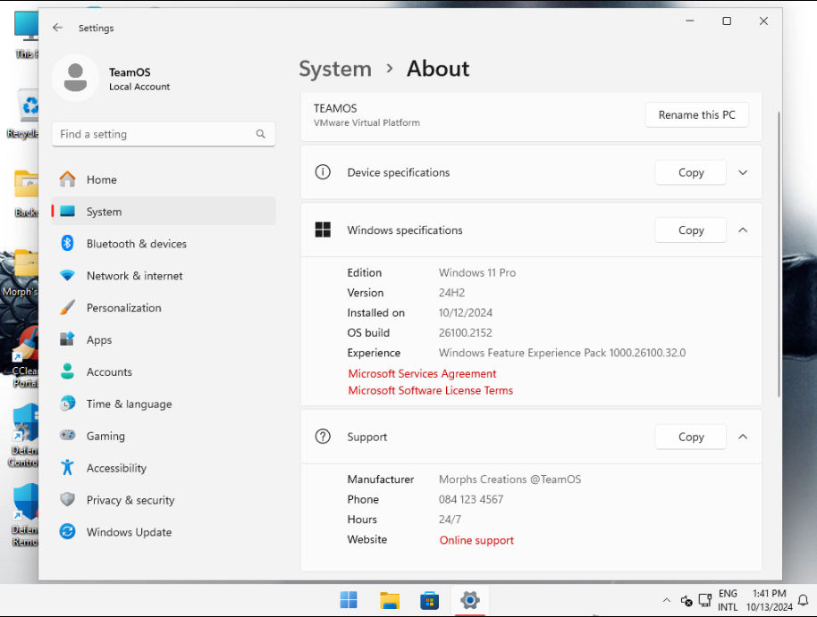Show hidden icons chevron in system tray
Image resolution: width=817 pixels, height=617 pixels.
[x=667, y=600]
